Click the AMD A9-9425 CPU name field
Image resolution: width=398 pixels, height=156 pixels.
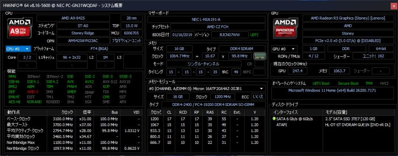tap(73, 18)
